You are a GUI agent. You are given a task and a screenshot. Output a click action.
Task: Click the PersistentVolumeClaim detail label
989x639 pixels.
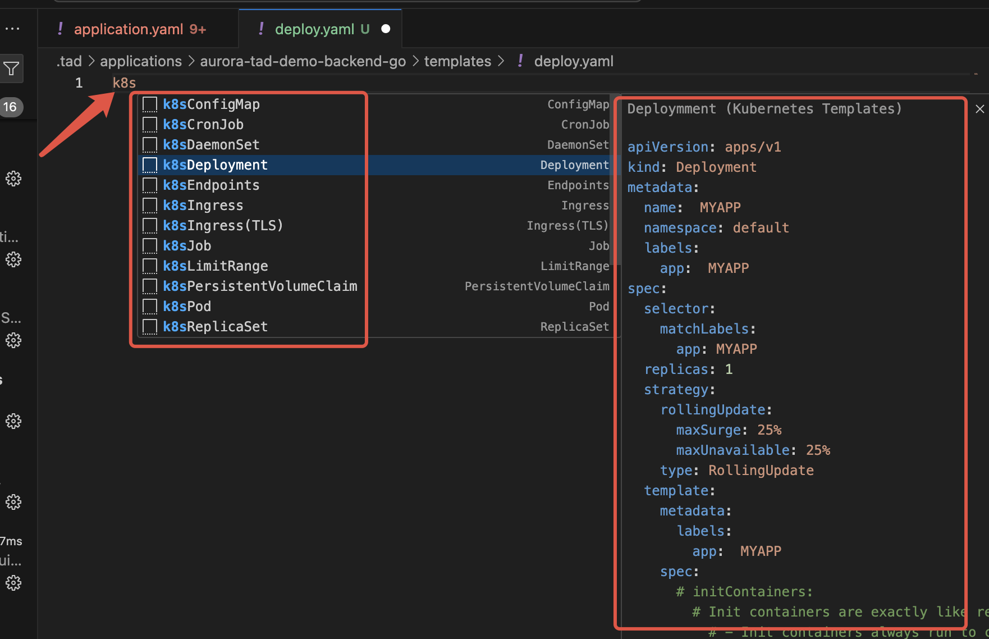537,286
